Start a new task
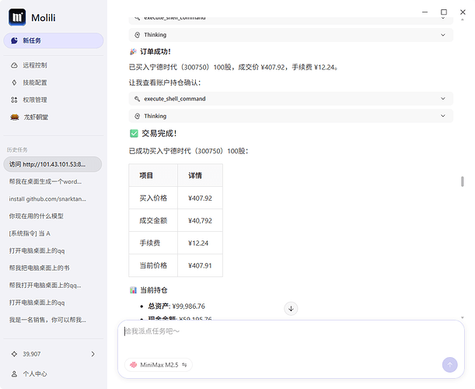Image resolution: width=475 pixels, height=389 pixels. click(x=54, y=40)
